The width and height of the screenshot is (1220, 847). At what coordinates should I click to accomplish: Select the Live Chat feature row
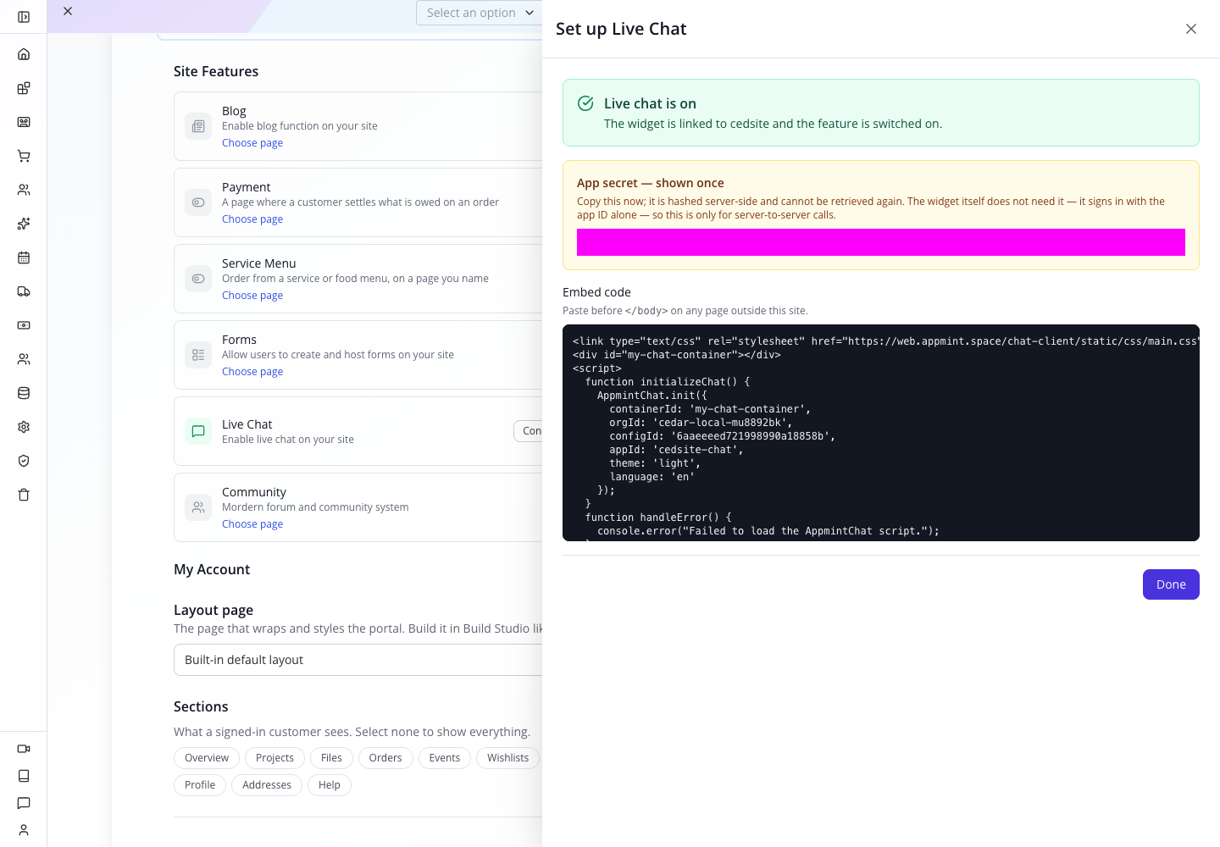pos(358,431)
